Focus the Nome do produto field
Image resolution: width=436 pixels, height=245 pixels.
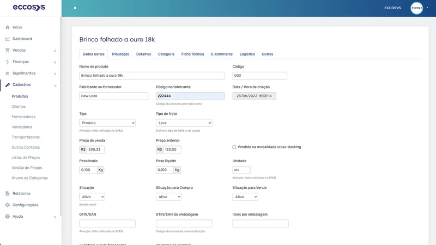pos(152,76)
